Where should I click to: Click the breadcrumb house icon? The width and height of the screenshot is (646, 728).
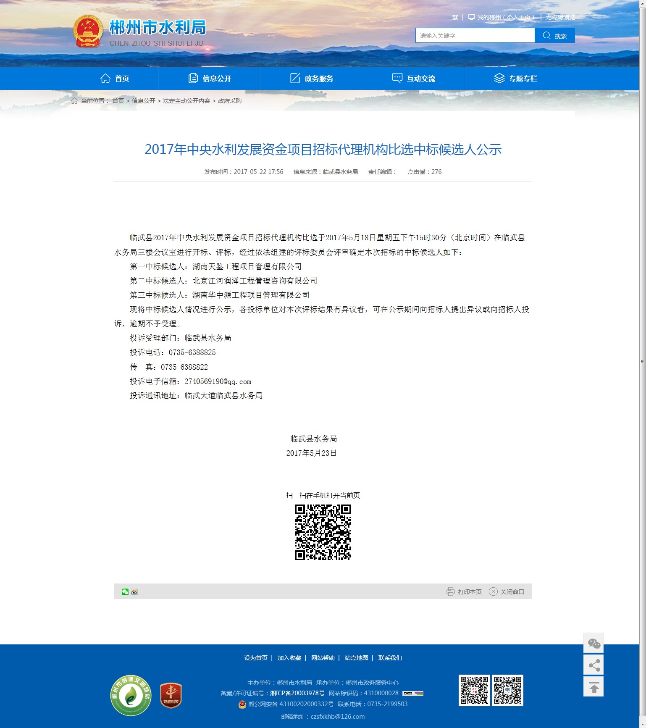tap(74, 101)
